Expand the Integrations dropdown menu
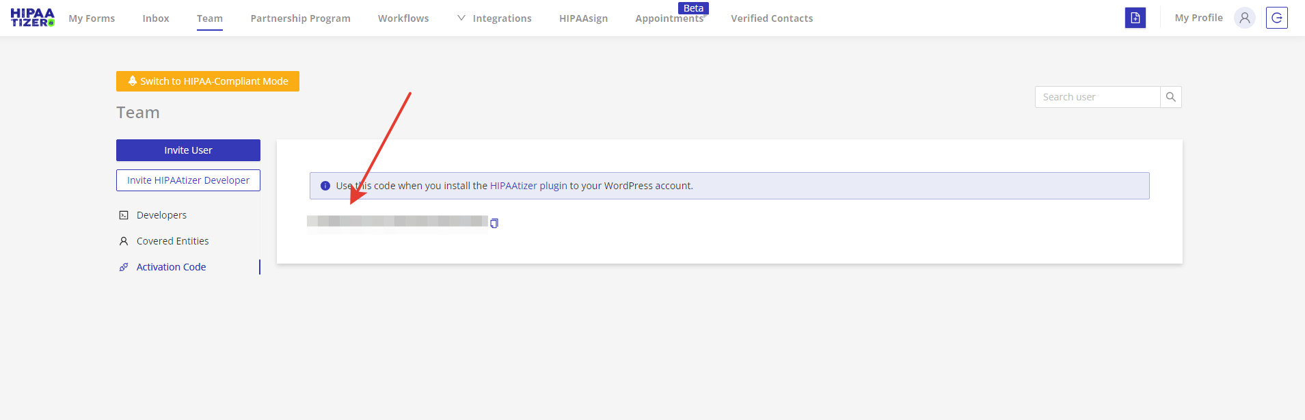This screenshot has width=1305, height=420. pos(494,18)
